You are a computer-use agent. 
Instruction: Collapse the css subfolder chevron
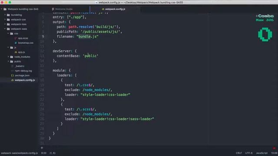click(x=8, y=33)
